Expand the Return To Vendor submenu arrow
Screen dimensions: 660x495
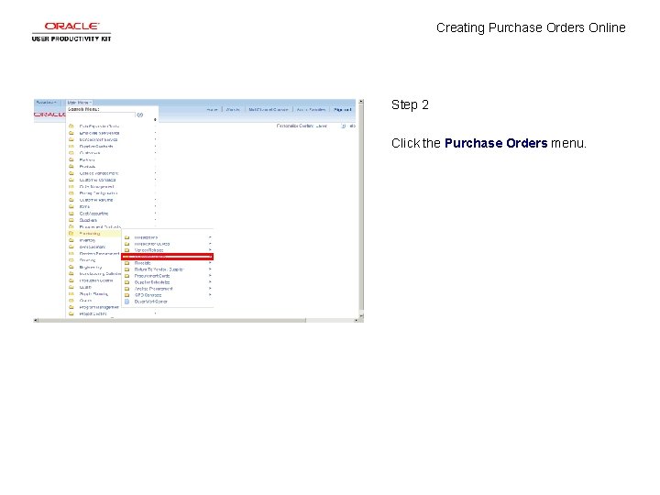(210, 269)
